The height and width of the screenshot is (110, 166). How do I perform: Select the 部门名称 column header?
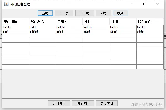[42, 21]
